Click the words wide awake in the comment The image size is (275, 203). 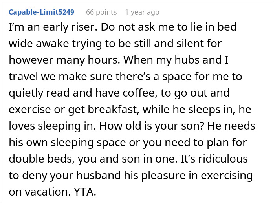coord(39,43)
